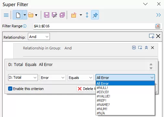The width and height of the screenshot is (164, 117).
Task: Add a new filter group icon at top
Action: tap(151, 36)
